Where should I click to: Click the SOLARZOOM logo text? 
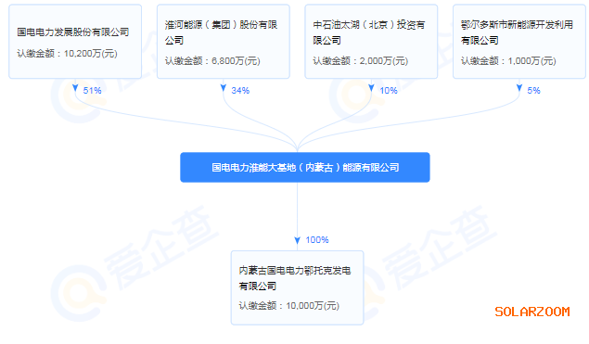click(x=531, y=312)
